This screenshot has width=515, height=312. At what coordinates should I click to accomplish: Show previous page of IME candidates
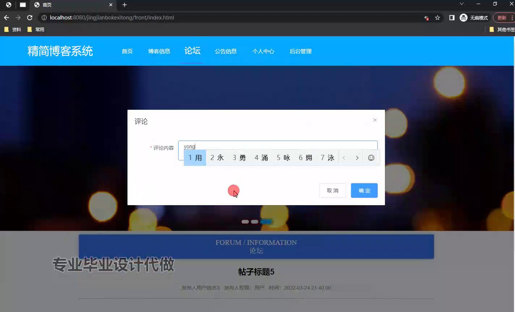(344, 158)
